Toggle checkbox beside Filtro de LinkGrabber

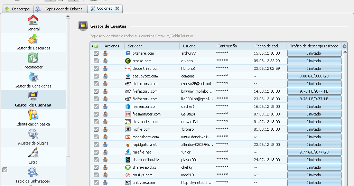coord(5,170)
